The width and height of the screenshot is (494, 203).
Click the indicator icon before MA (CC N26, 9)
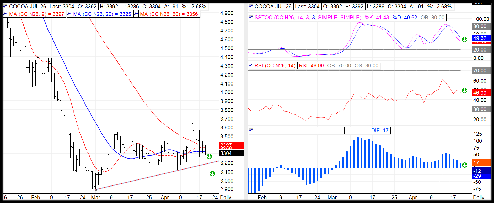coord(5,14)
